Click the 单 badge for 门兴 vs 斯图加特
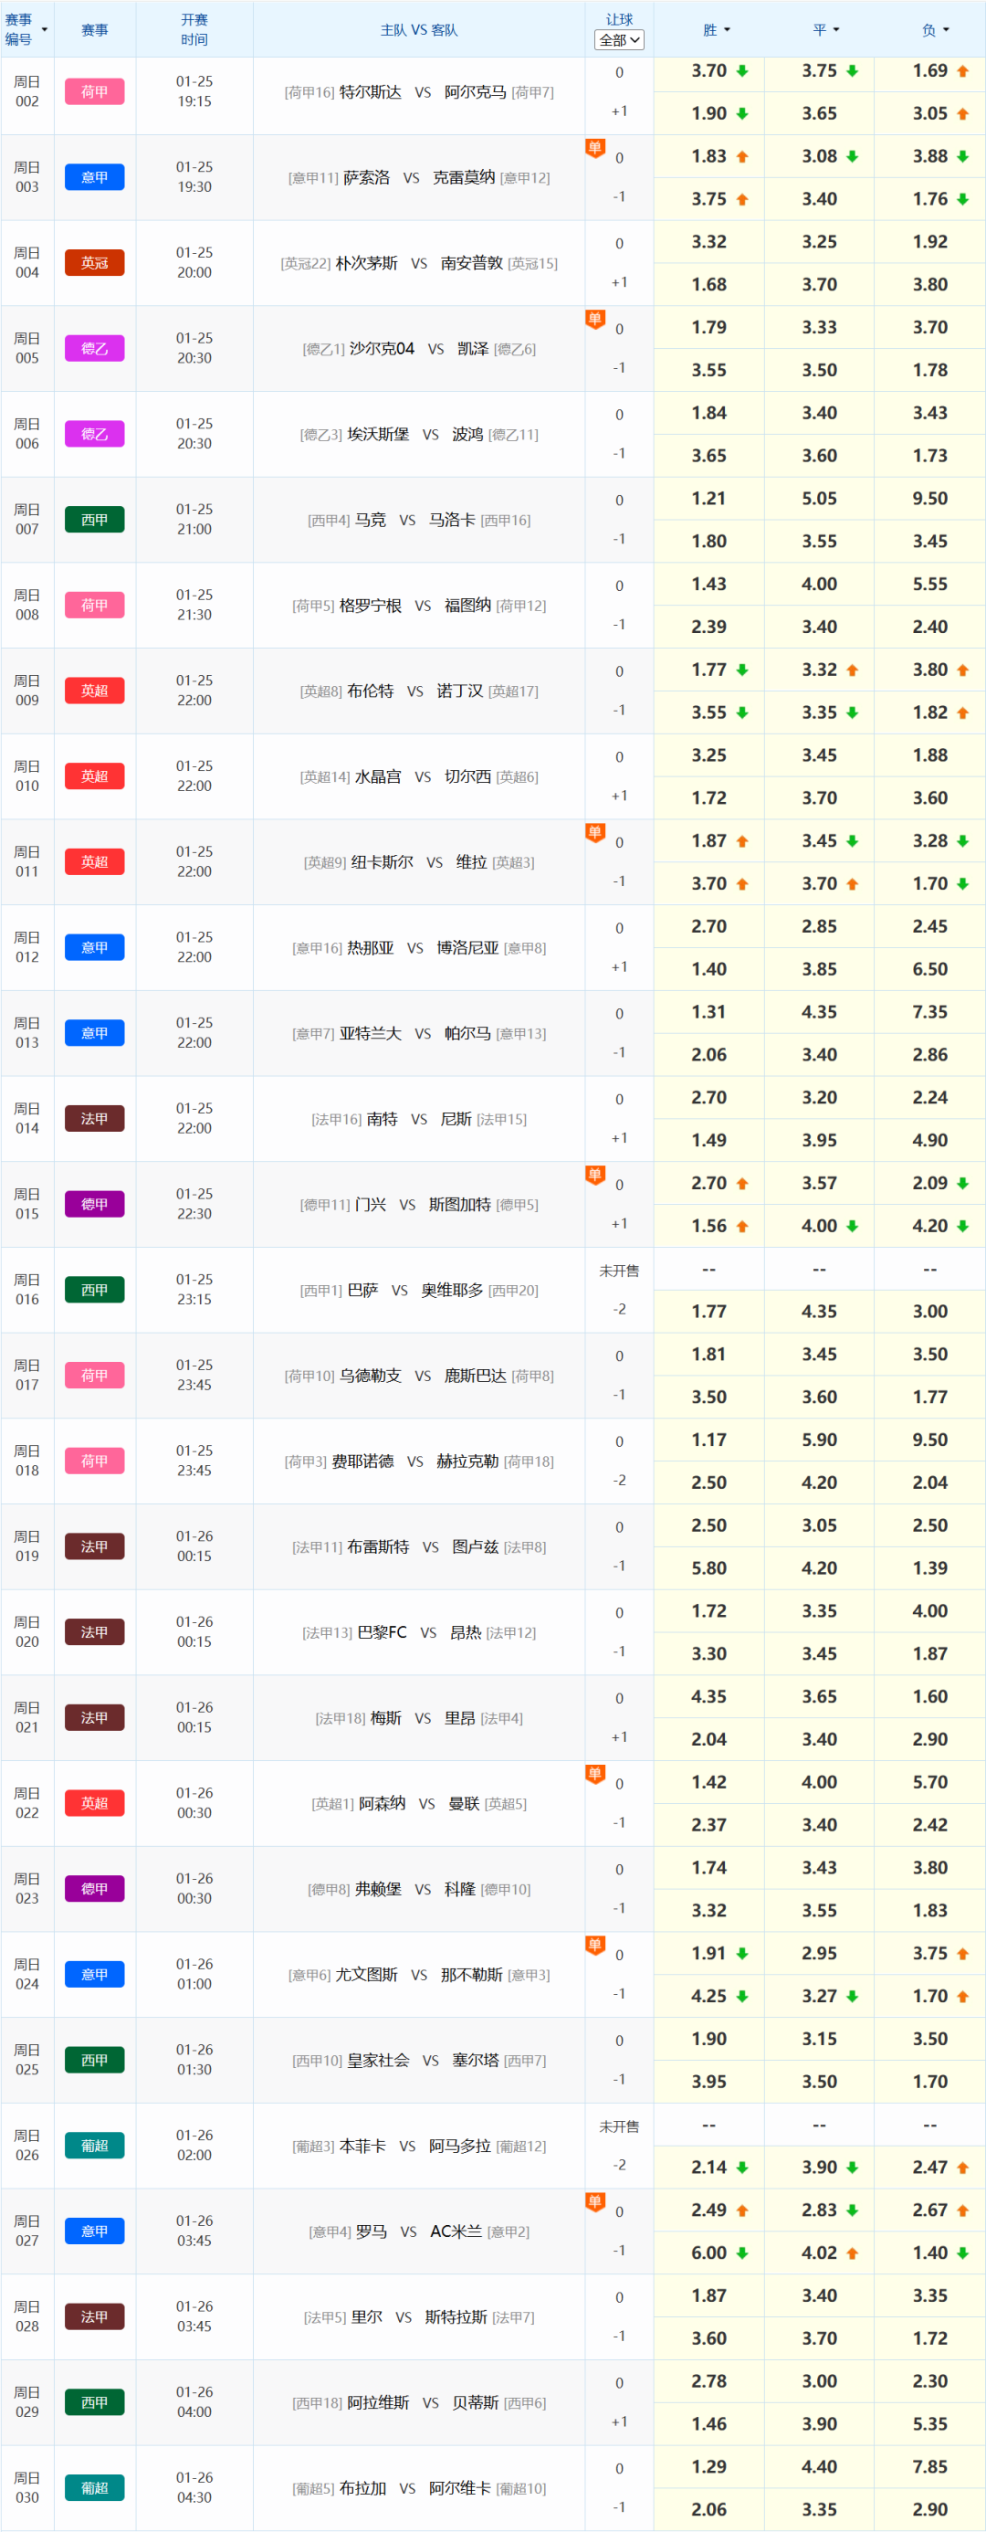Image resolution: width=986 pixels, height=2532 pixels. [594, 1176]
